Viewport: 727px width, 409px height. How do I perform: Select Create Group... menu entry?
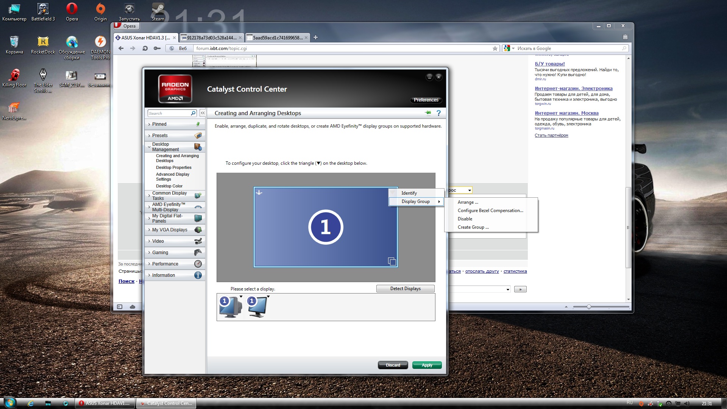(x=491, y=227)
